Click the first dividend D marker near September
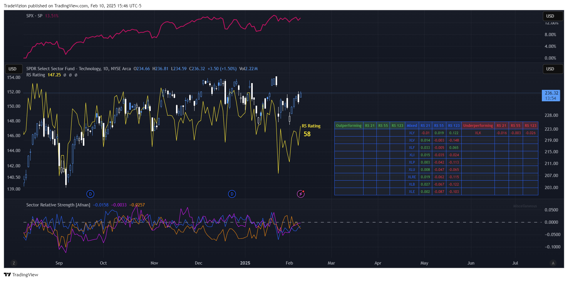The height and width of the screenshot is (281, 568). 90,194
